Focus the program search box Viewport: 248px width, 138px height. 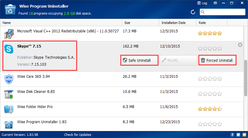(222, 12)
